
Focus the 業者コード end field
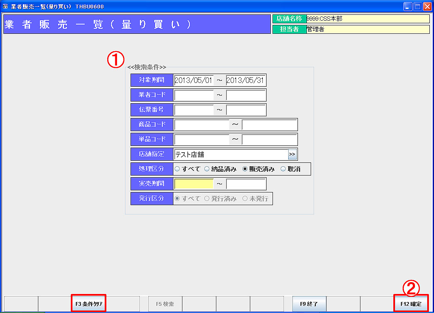246,95
